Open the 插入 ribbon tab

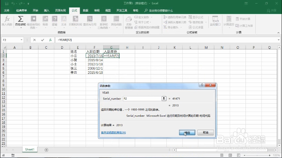pyautogui.click(x=46, y=10)
